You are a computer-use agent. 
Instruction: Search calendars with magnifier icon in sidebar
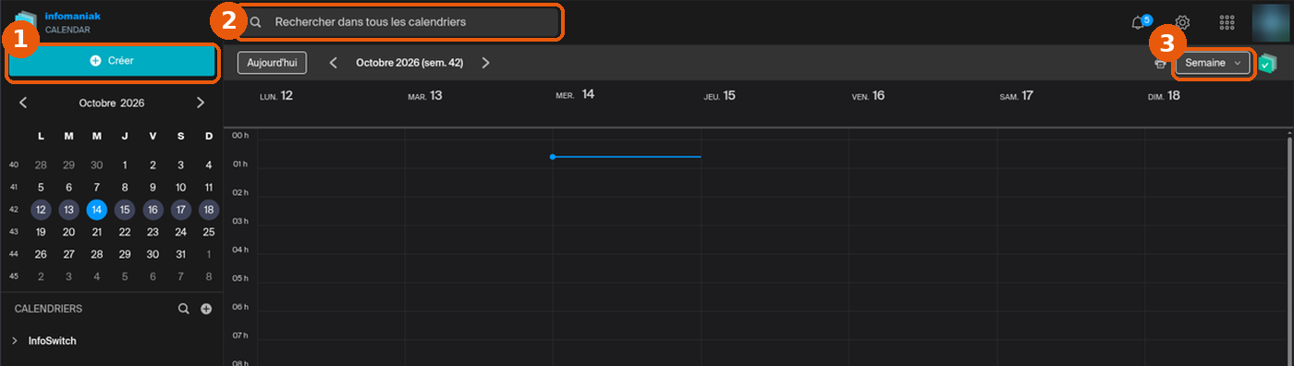[x=184, y=309]
